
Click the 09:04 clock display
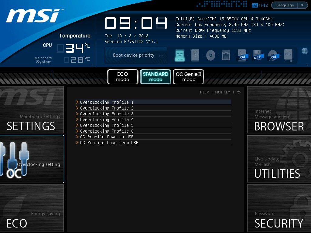[136, 23]
